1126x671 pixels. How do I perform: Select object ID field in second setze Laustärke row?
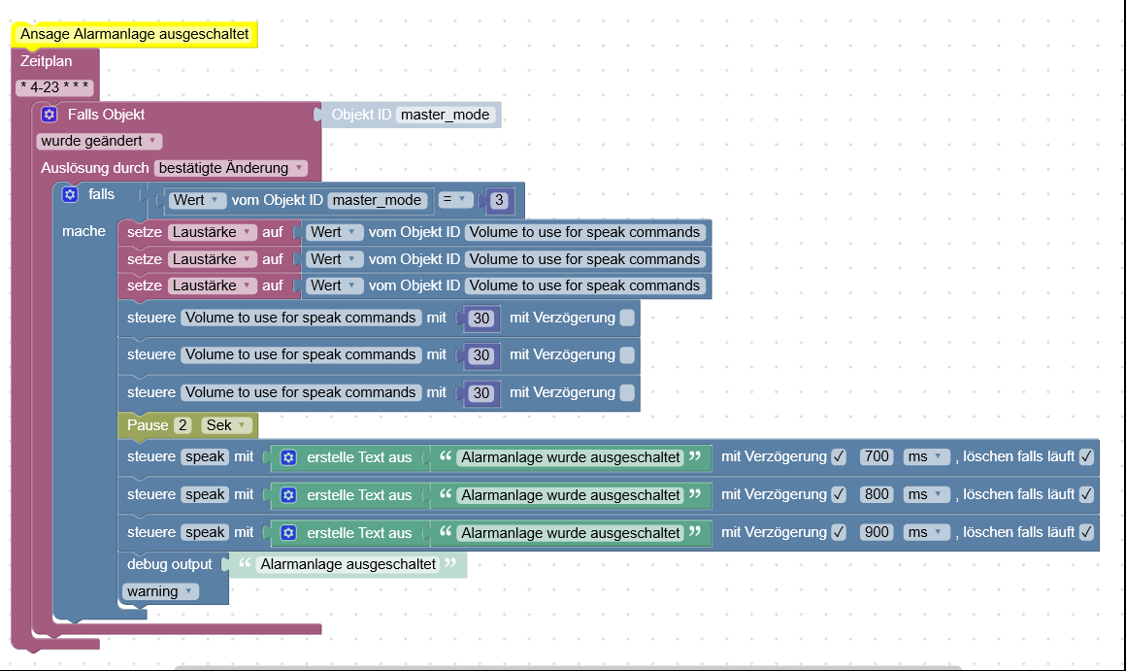pos(585,259)
